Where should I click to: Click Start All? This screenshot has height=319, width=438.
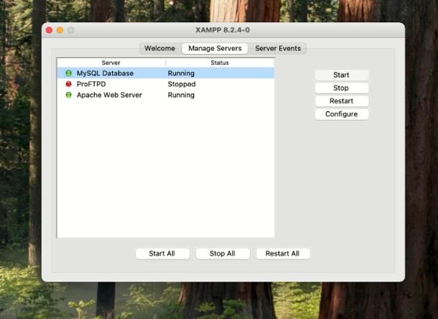[162, 254]
